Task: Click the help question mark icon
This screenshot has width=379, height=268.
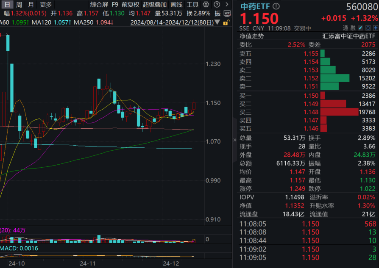Action: click(217, 5)
